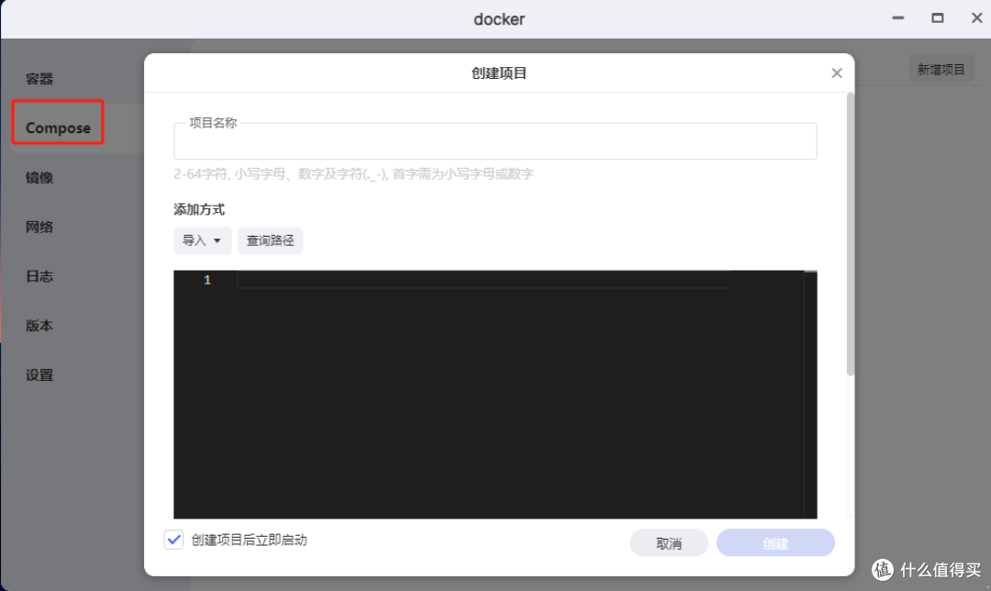Toggle 创建项目后立即启动 checkbox
991x591 pixels.
(x=173, y=540)
